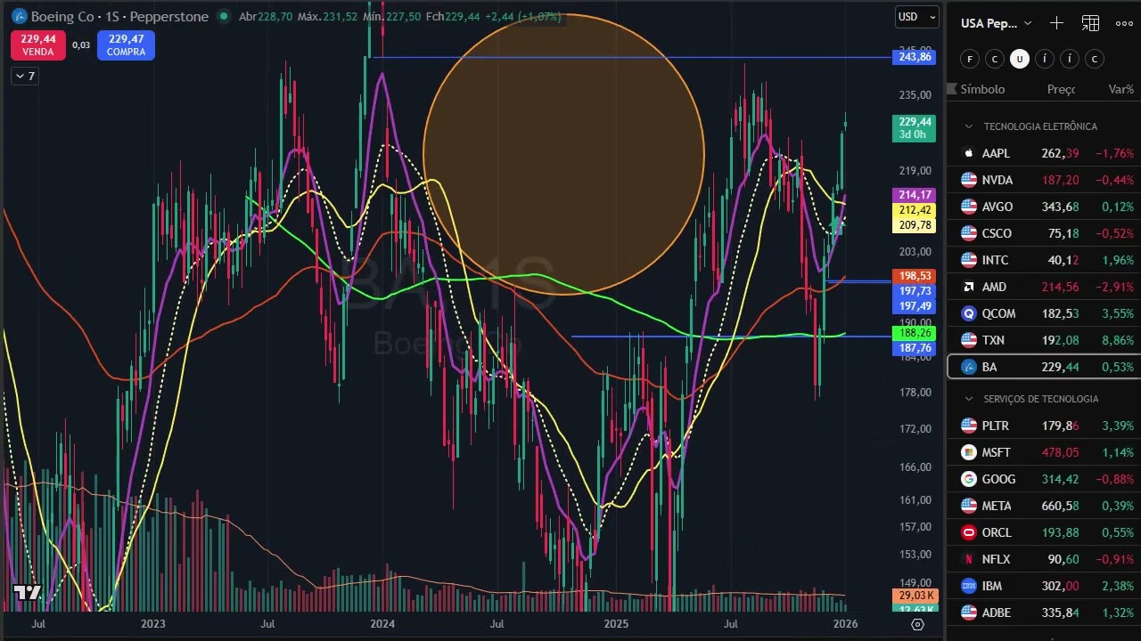Click the 2024 label on time axis

click(382, 624)
